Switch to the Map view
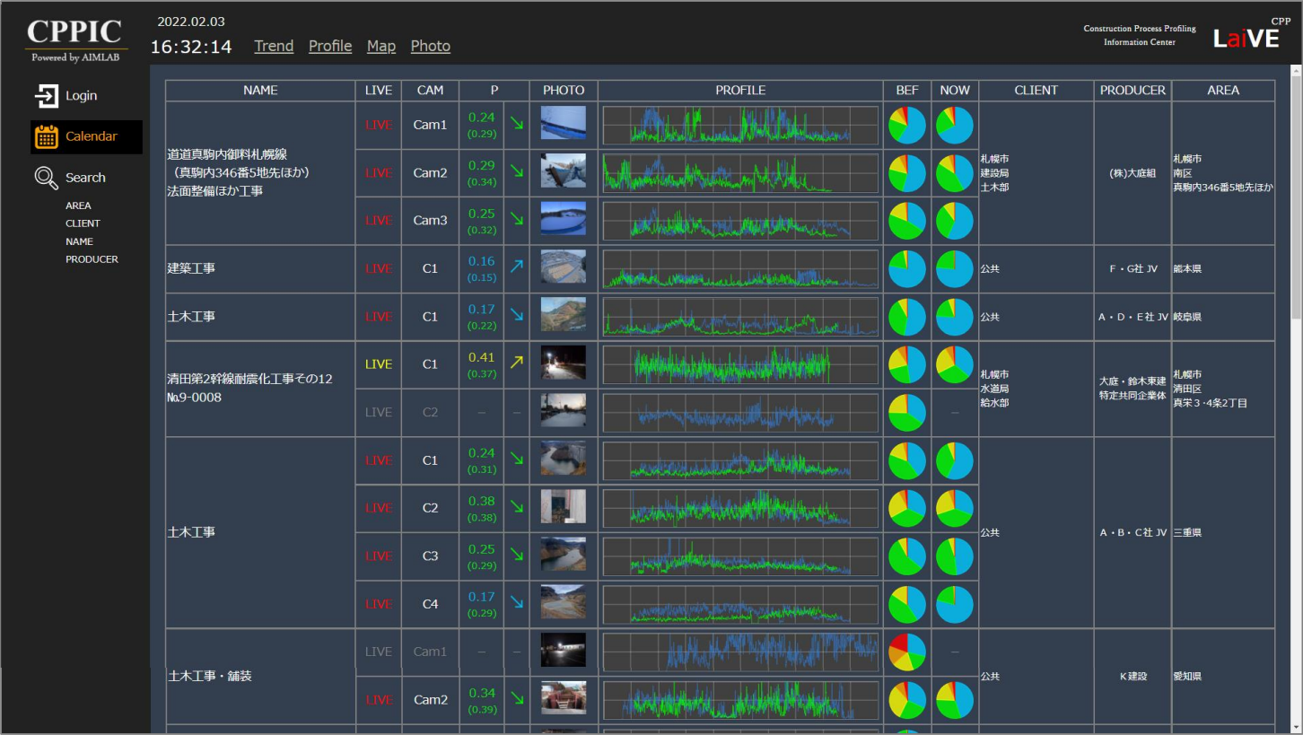The image size is (1303, 735). (x=380, y=46)
